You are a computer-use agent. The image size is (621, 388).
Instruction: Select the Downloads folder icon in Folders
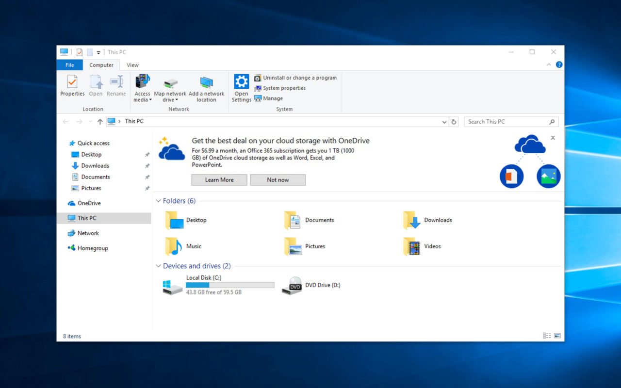tap(412, 220)
